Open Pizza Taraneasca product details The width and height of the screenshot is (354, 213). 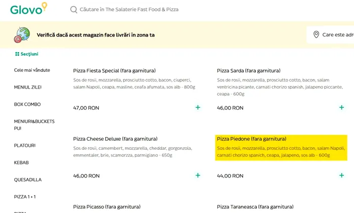255,206
